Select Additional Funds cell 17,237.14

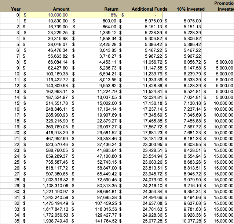point(140,109)
